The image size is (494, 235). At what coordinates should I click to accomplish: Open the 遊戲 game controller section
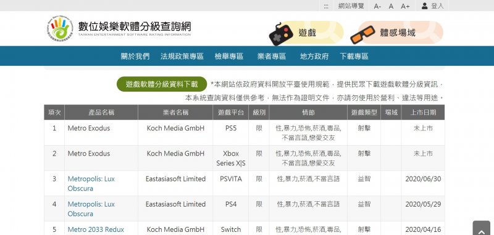tap(306, 33)
